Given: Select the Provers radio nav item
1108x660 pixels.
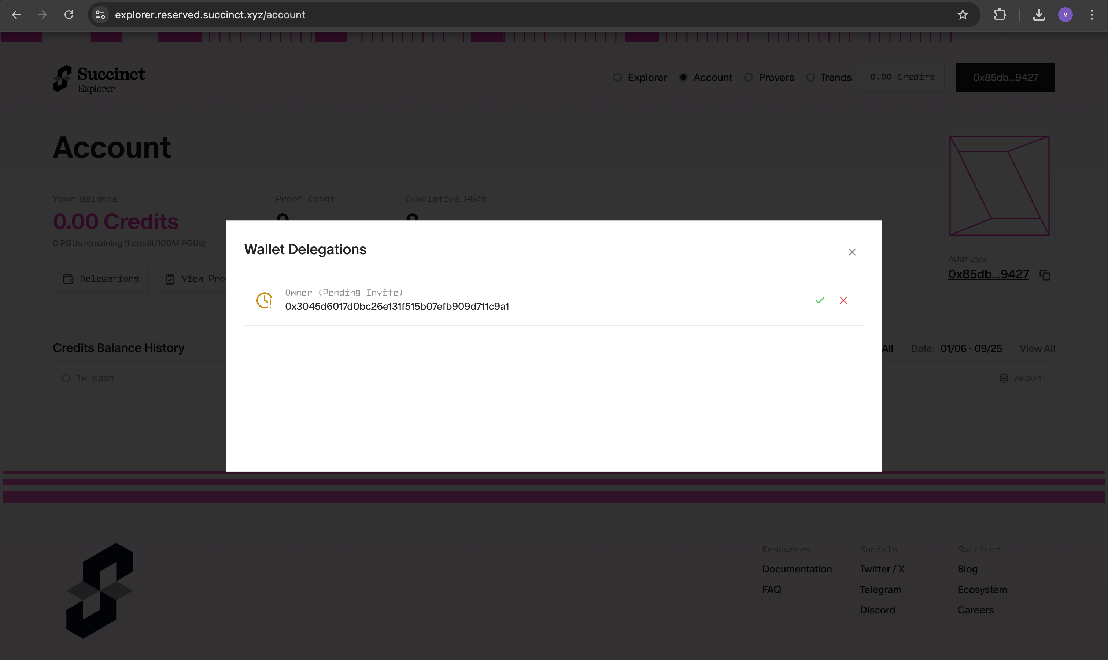Looking at the screenshot, I should (769, 77).
